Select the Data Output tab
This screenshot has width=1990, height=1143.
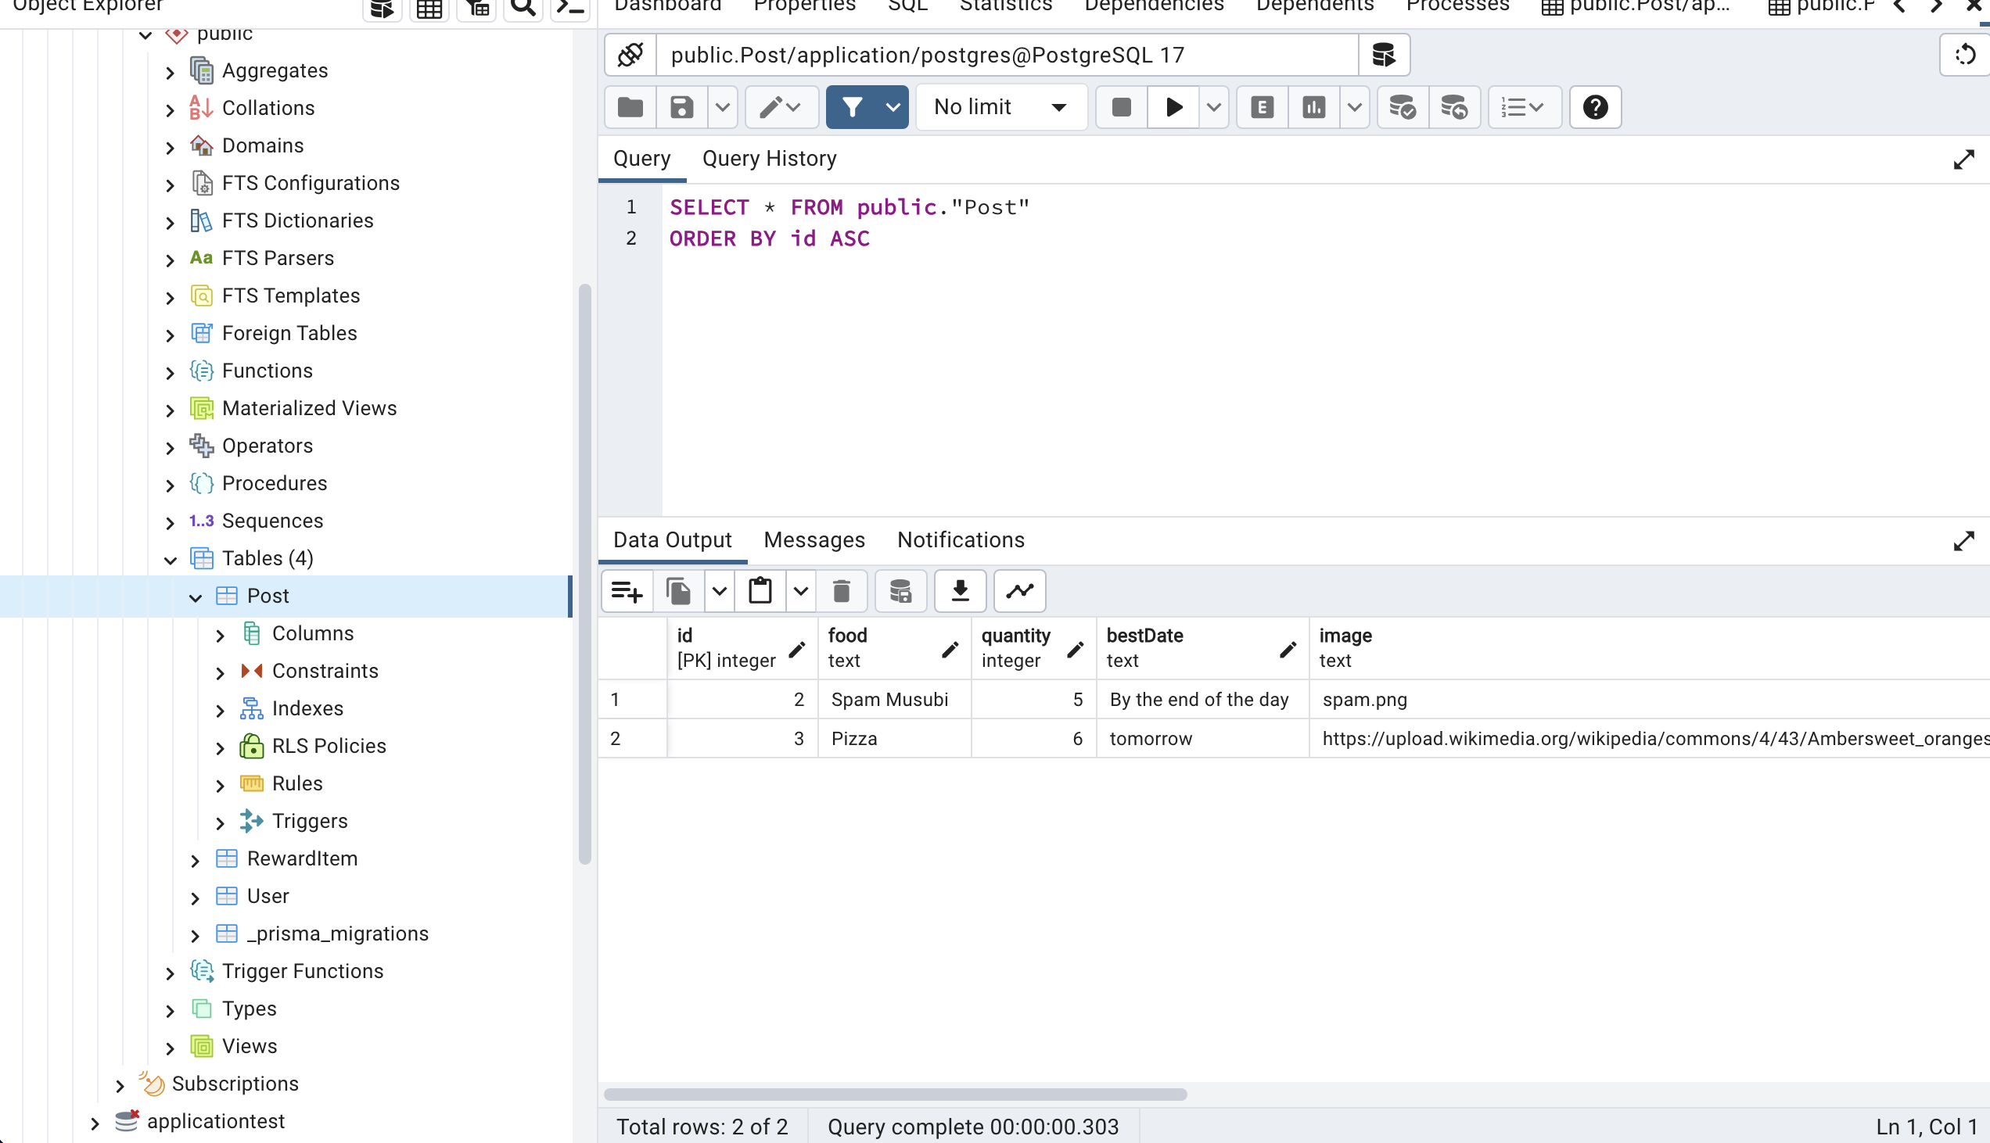pyautogui.click(x=672, y=540)
